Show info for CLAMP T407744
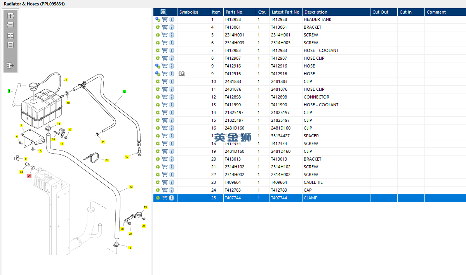This screenshot has width=466, height=275. (x=172, y=198)
